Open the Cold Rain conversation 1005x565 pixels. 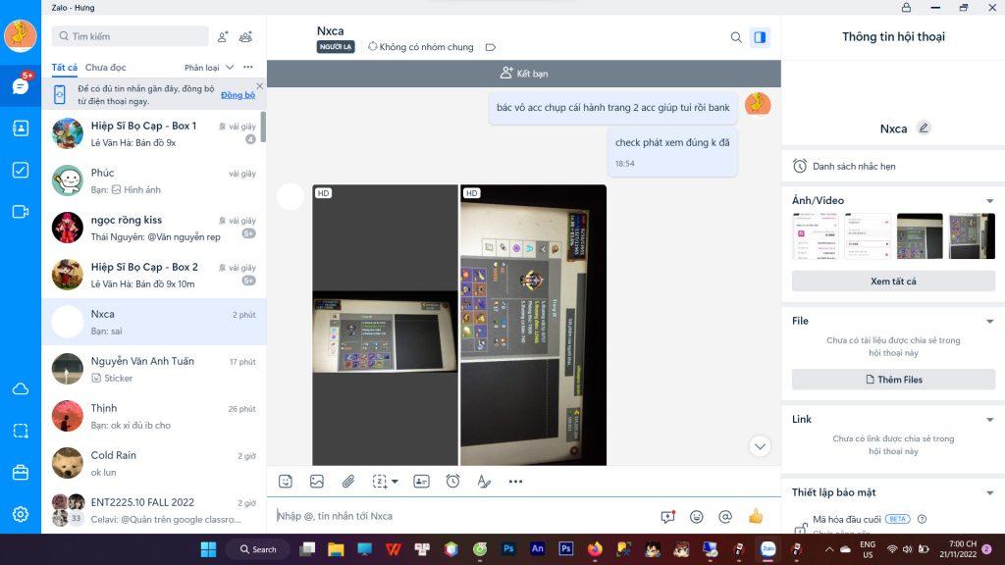(154, 463)
